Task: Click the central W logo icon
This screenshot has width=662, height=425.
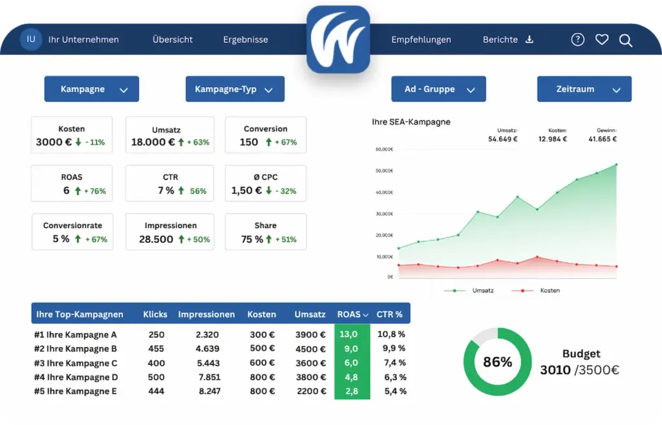Action: coord(338,39)
